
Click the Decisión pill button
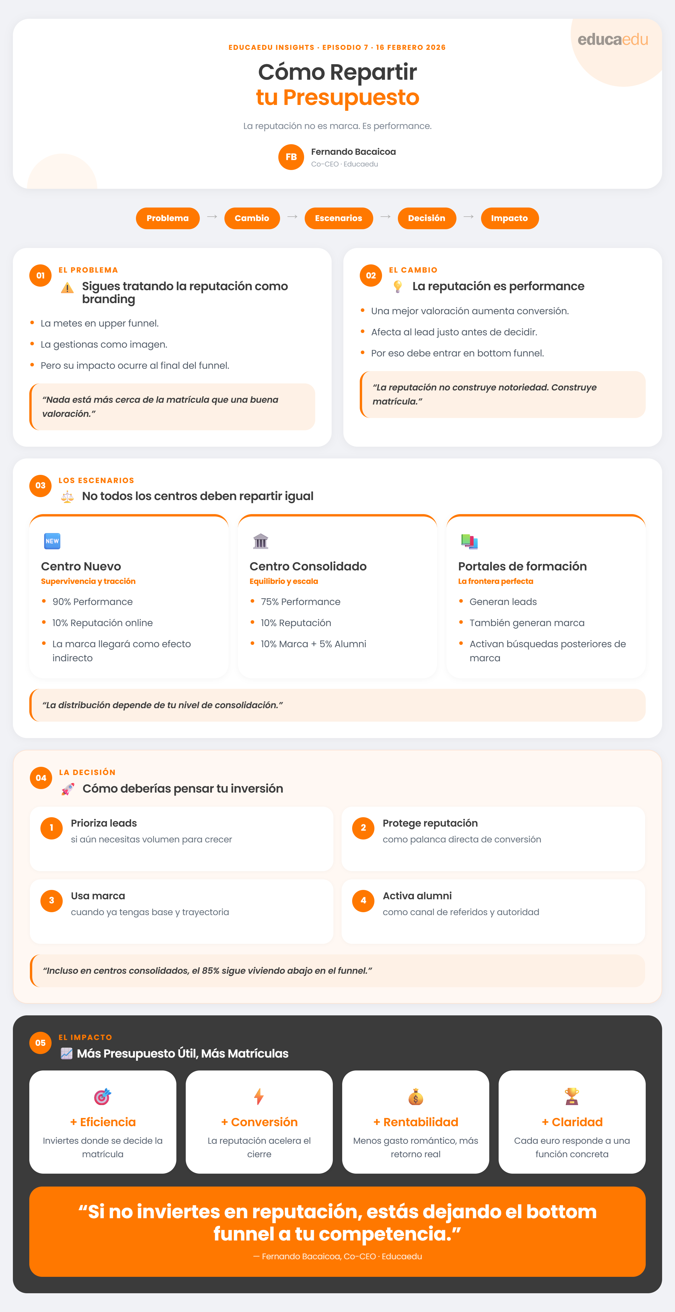pyautogui.click(x=427, y=218)
